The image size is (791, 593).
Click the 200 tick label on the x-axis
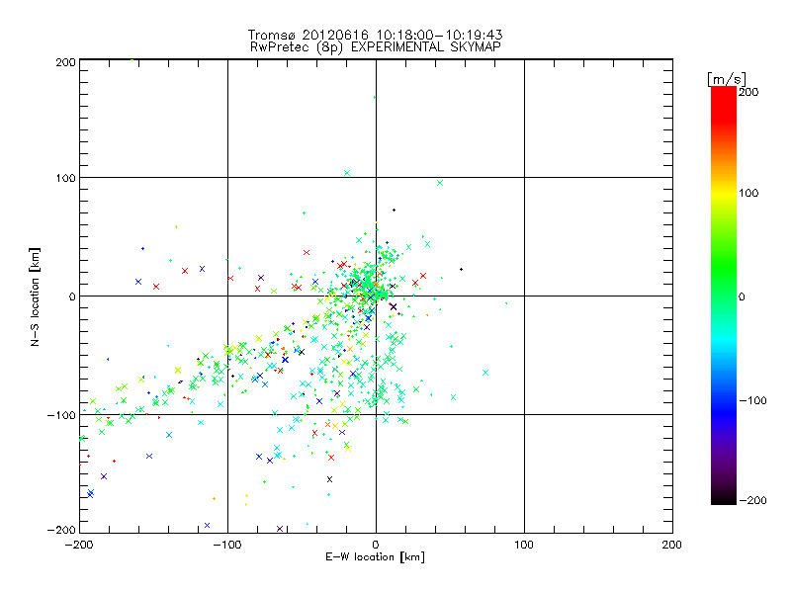click(x=671, y=544)
